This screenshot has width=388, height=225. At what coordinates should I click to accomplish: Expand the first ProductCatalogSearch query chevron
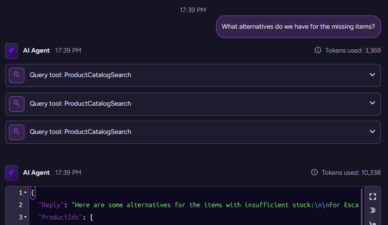372,75
